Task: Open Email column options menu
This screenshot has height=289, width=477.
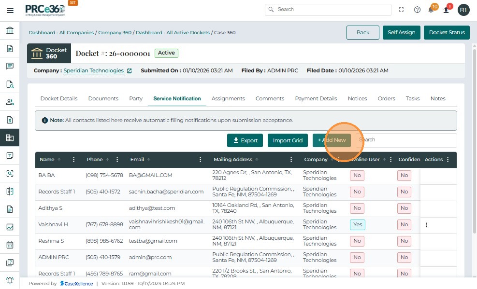Action: [201, 160]
